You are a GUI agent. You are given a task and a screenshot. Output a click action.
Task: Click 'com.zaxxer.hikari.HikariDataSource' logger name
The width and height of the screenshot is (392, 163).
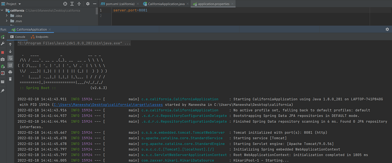point(178,160)
